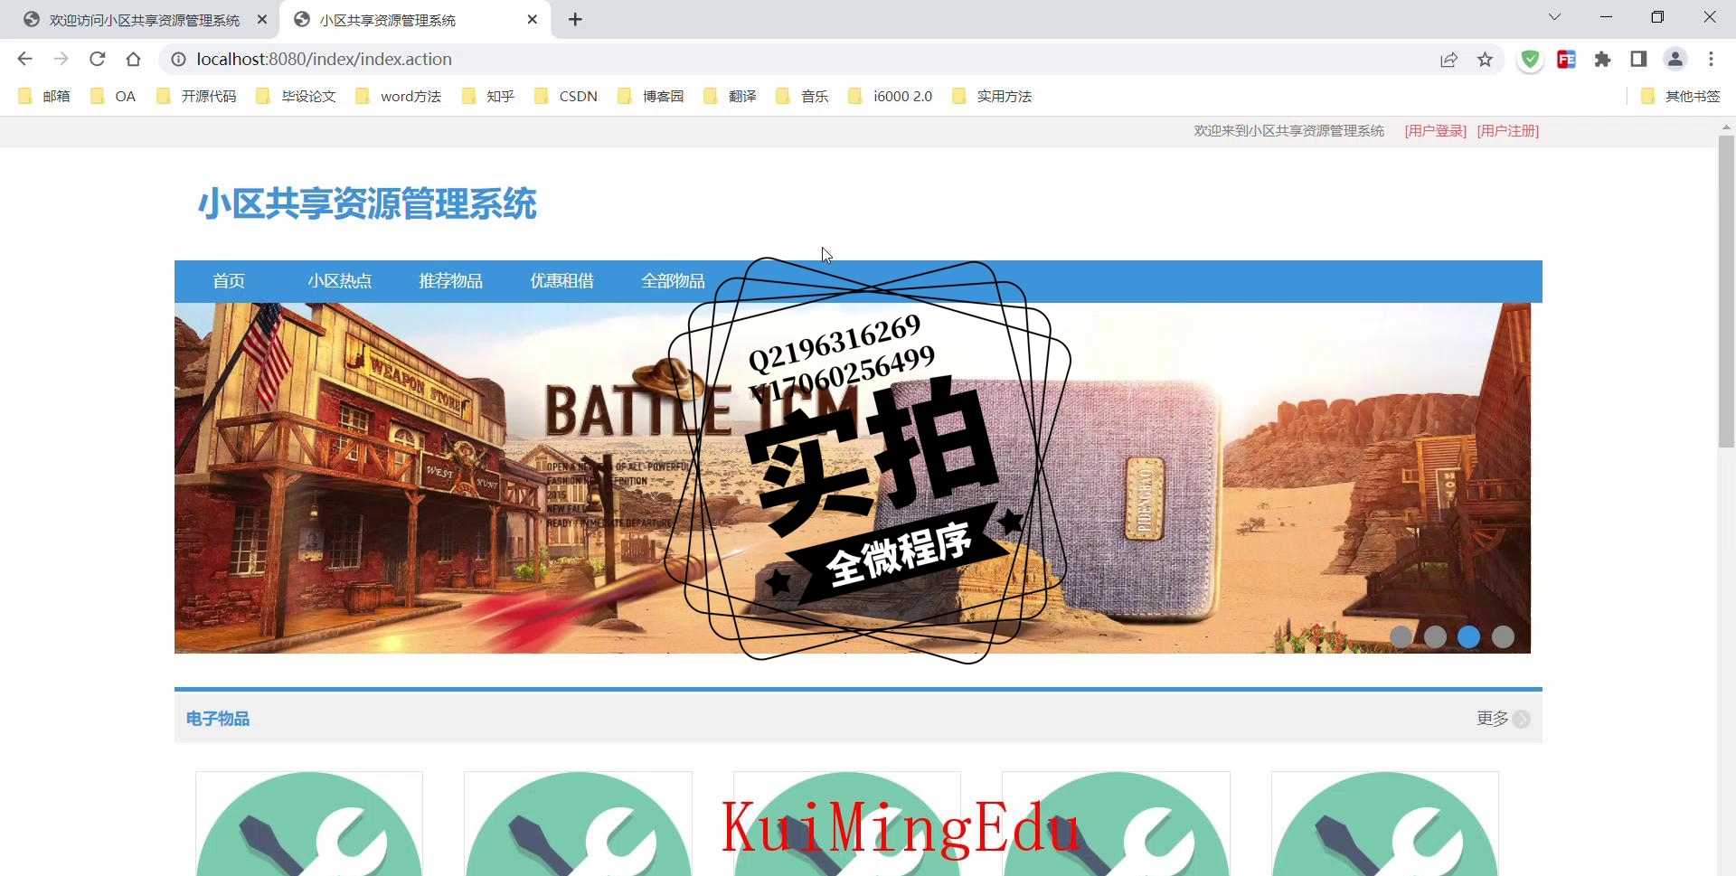Click the 用户注册 link
The height and width of the screenshot is (876, 1736).
point(1508,131)
